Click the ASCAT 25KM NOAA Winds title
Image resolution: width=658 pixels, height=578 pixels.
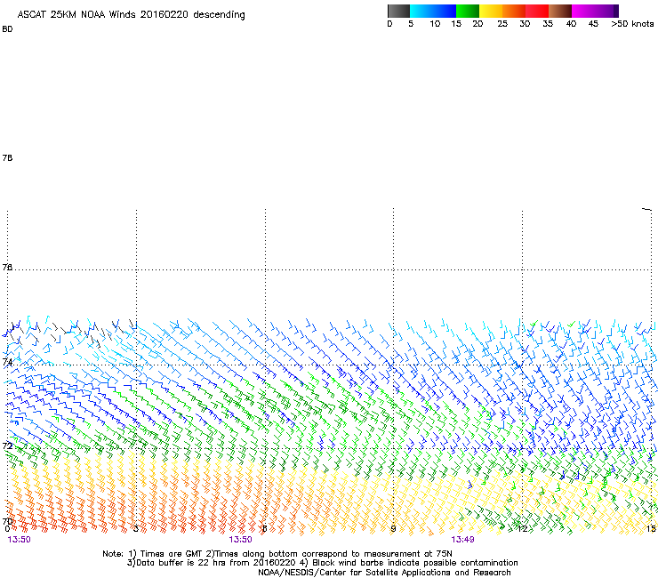131,15
